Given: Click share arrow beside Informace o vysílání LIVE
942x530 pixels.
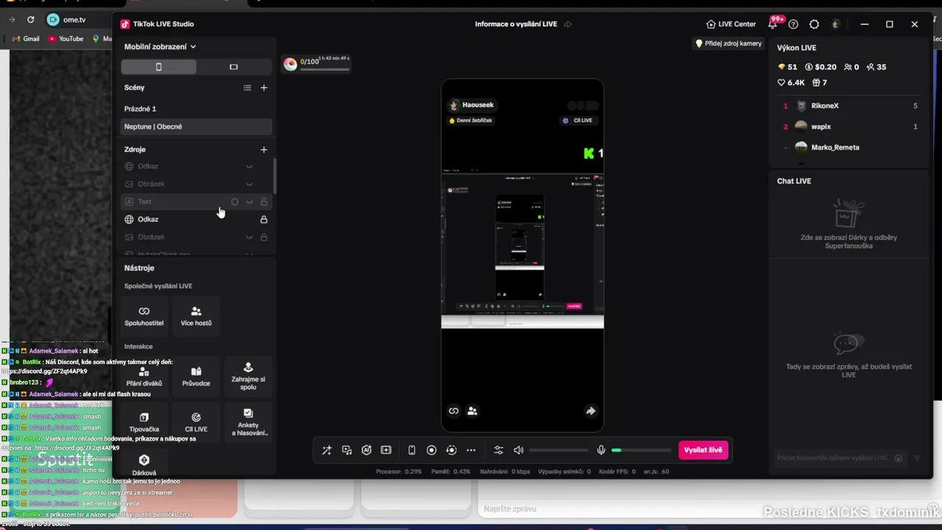Looking at the screenshot, I should click(567, 24).
